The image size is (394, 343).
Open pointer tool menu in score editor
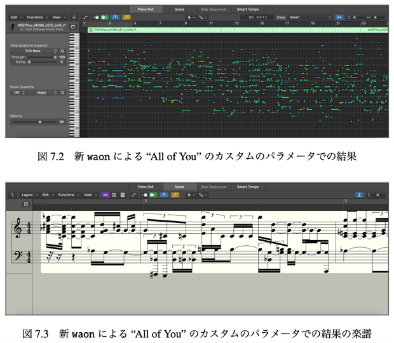(191, 195)
